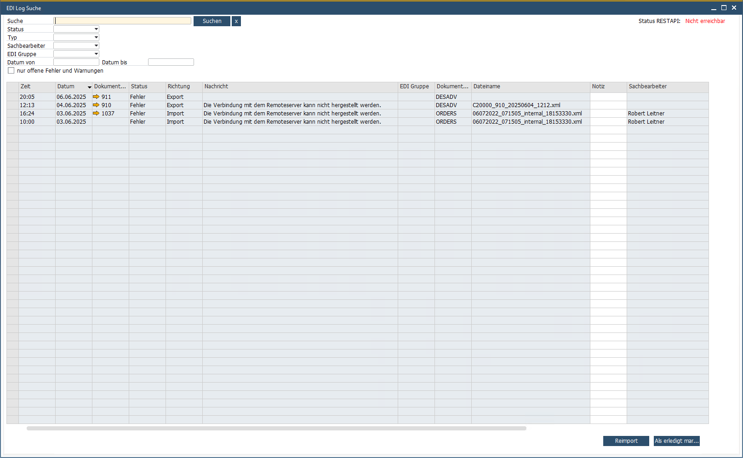
Task: Enable 'nur offene Fehler und Warnungen' checkbox
Action: pos(11,71)
